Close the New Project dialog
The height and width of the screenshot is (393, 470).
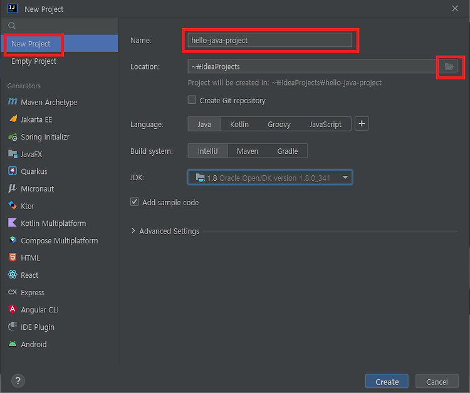click(x=455, y=9)
